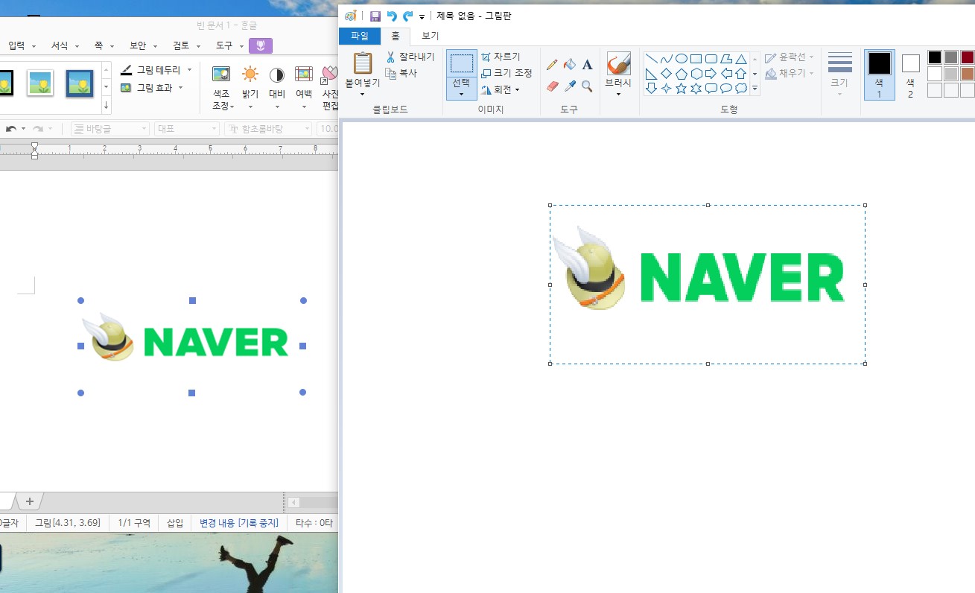Click 크기 조정 (resize) in Paint

tap(506, 73)
